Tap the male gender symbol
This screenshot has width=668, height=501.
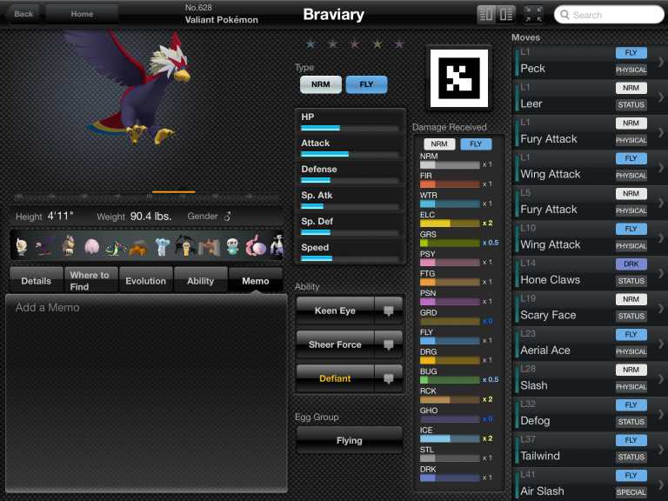pos(228,217)
